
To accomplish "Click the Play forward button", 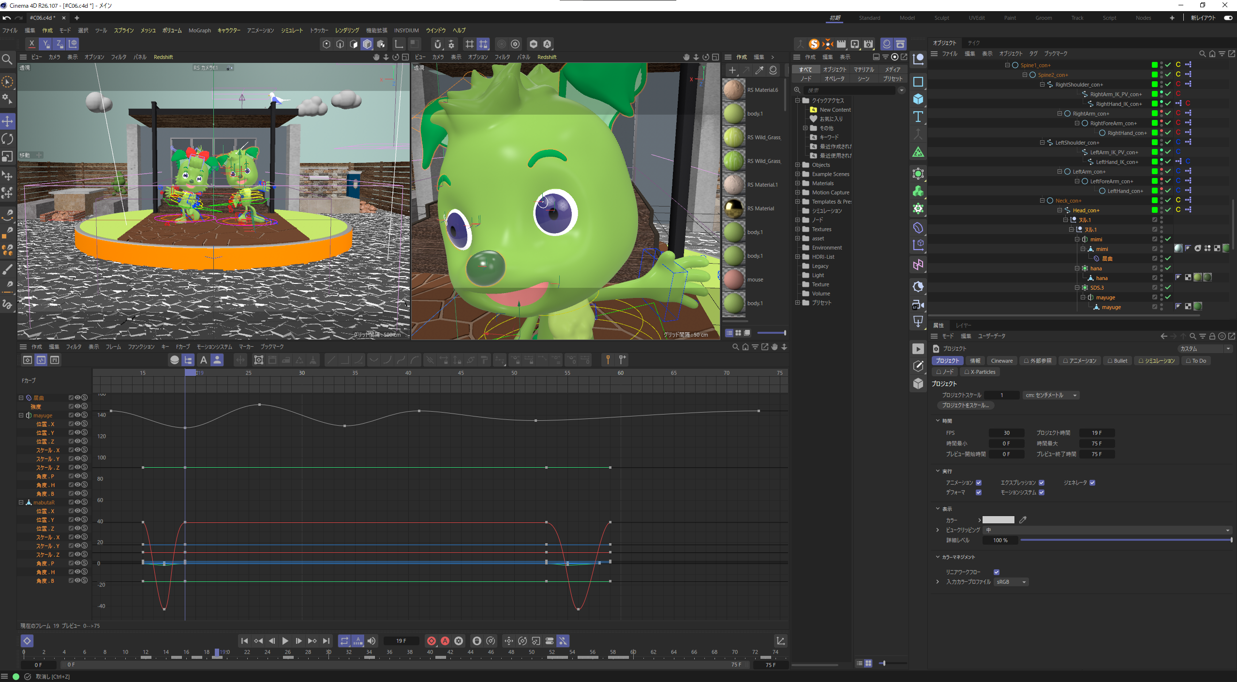I will (x=285, y=641).
